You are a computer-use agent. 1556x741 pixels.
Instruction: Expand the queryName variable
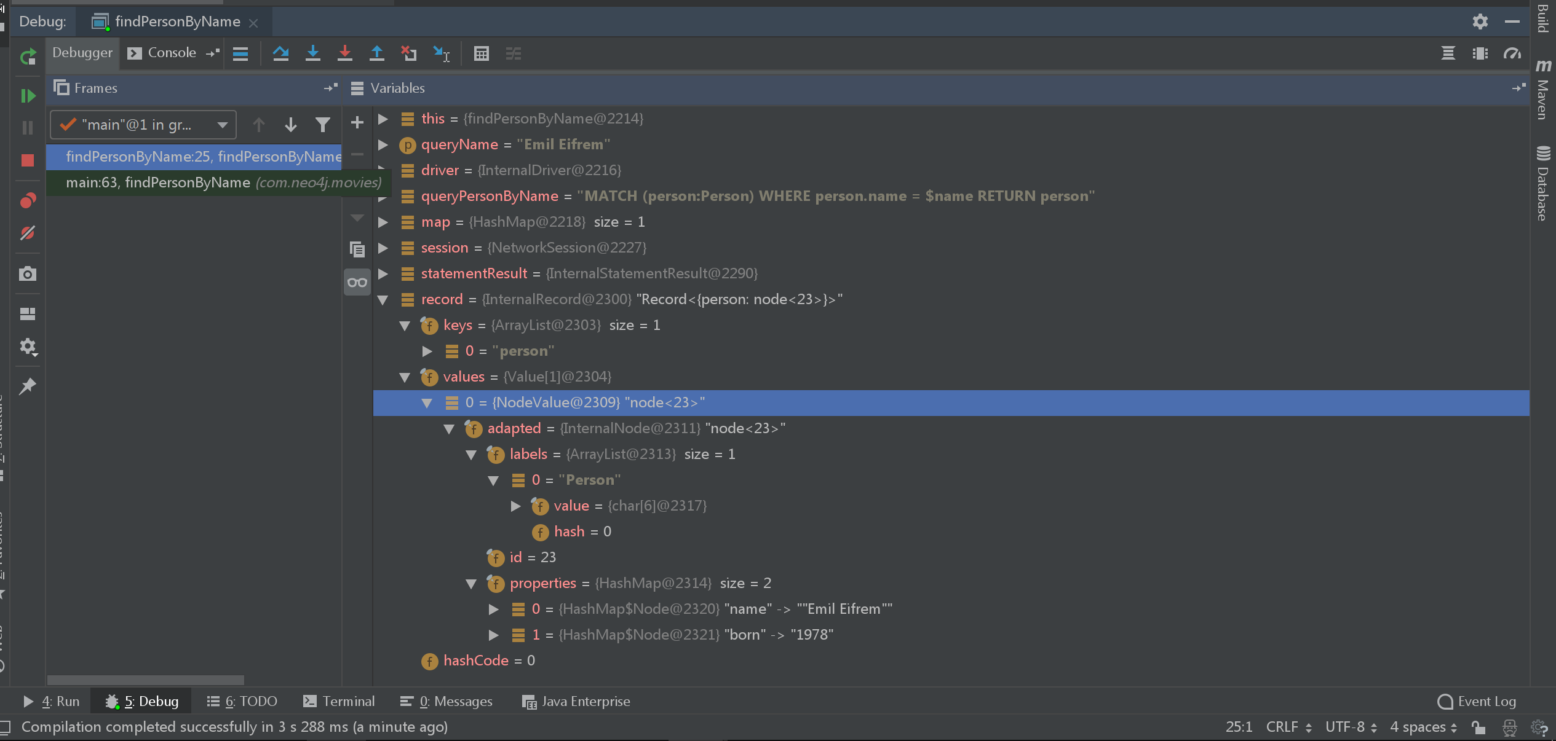click(x=383, y=144)
